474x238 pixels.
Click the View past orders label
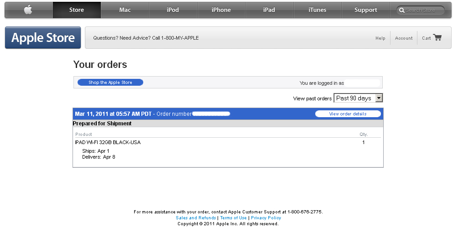(x=312, y=98)
